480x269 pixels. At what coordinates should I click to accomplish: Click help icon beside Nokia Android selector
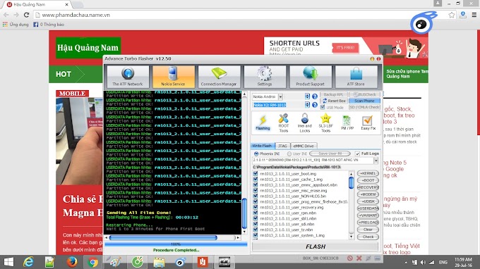coord(315,96)
